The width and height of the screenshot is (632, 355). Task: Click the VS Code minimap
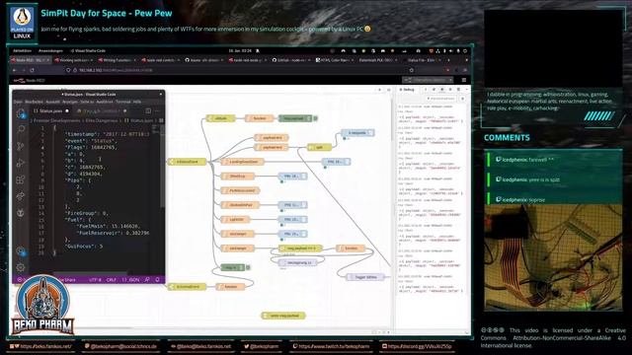pyautogui.click(x=155, y=129)
